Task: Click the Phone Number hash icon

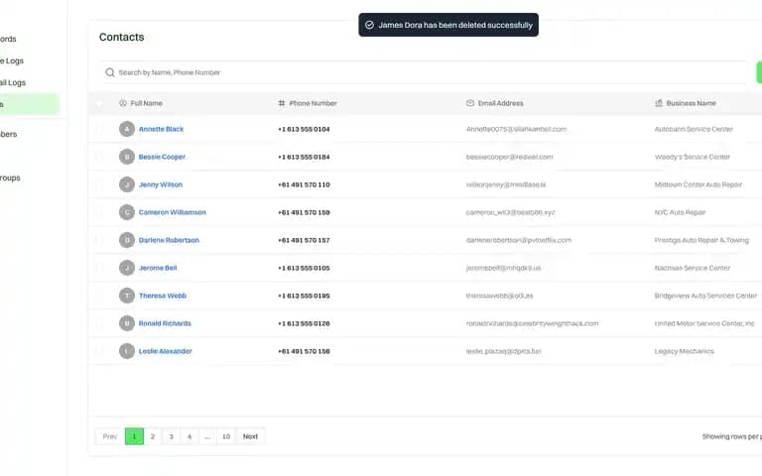Action: (x=282, y=103)
